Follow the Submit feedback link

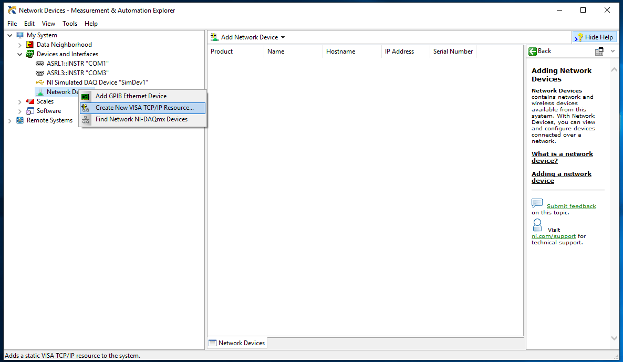tap(571, 206)
